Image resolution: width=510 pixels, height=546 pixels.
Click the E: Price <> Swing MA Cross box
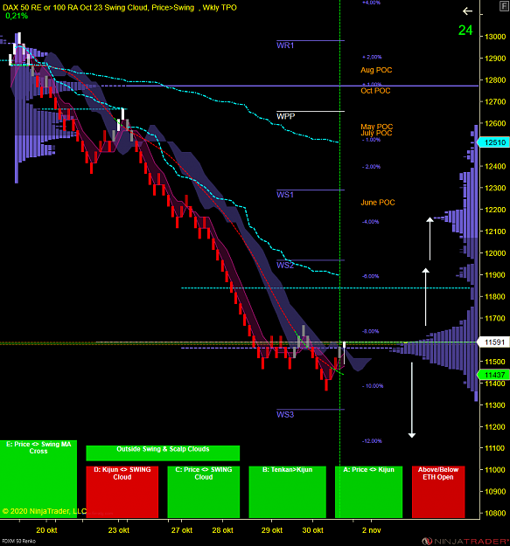pos(38,479)
